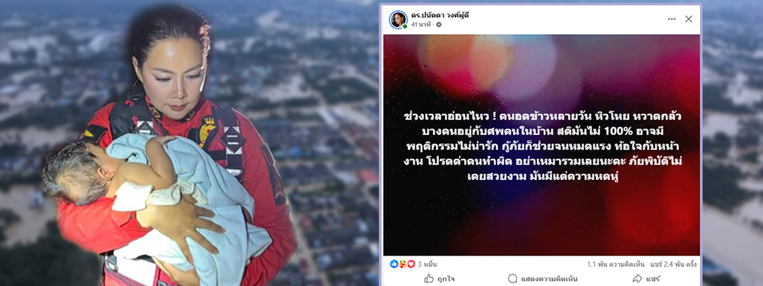Click the แสดงความคิดเห็น comment label

547,278
